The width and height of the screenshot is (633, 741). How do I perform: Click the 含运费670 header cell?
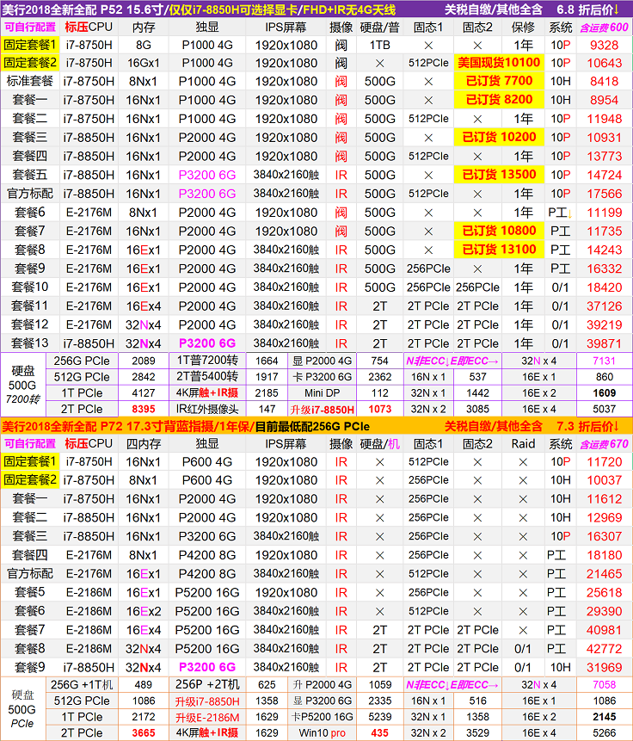tap(604, 444)
